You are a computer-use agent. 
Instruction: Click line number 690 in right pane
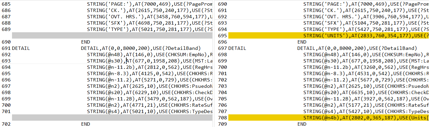point(222,4)
